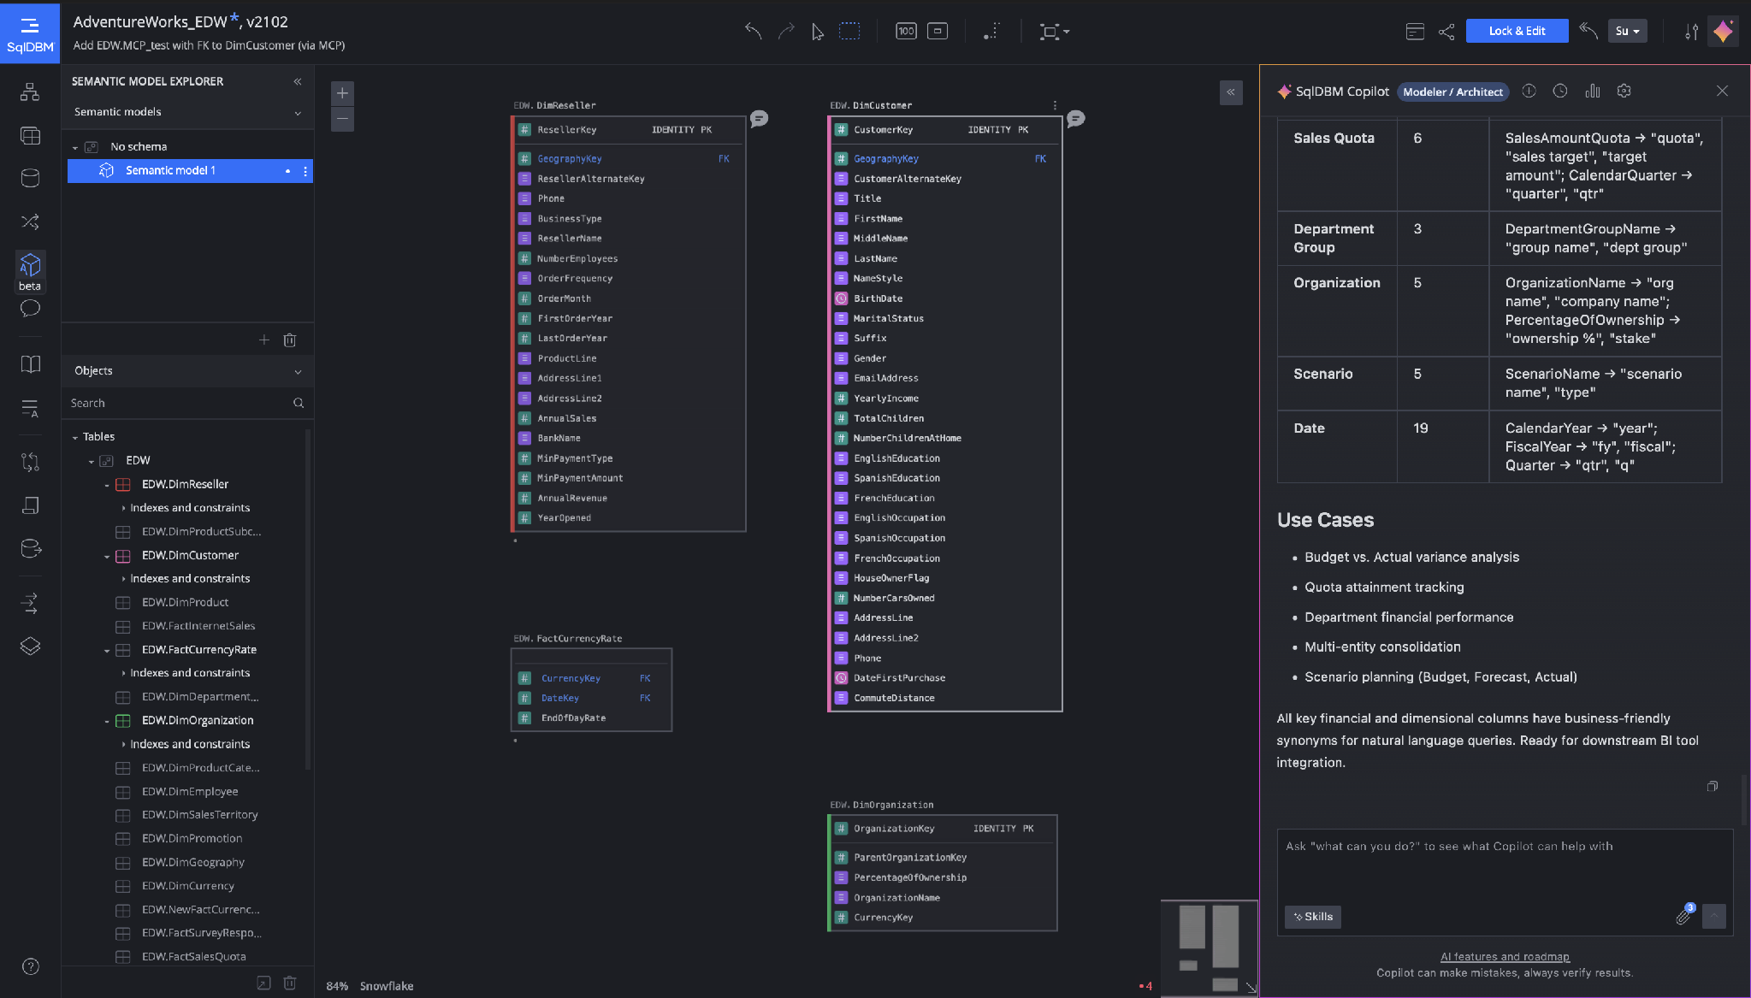Viewport: 1751px width, 998px height.
Task: Click the share project icon
Action: (x=1446, y=32)
